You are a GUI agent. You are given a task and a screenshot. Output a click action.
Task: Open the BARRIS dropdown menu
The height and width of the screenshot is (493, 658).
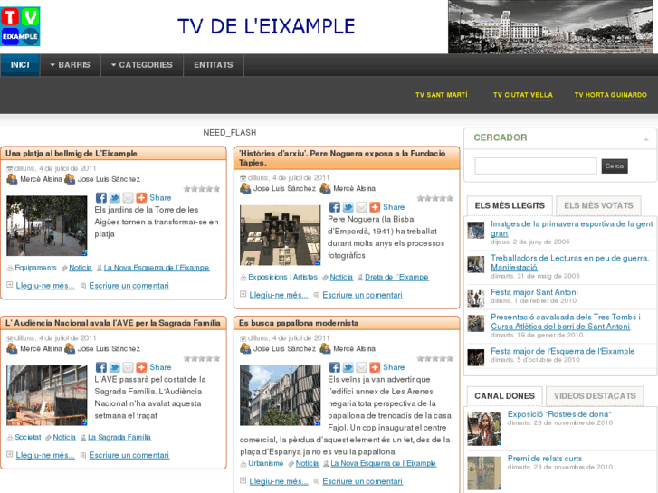pyautogui.click(x=71, y=65)
